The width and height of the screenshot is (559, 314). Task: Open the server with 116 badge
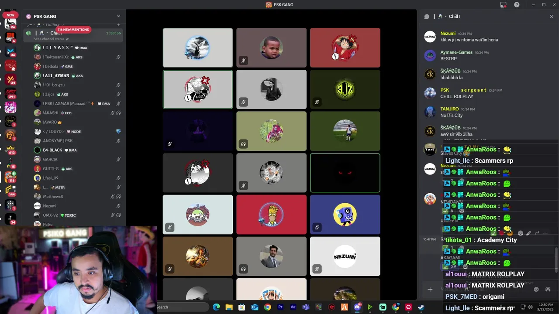10,177
